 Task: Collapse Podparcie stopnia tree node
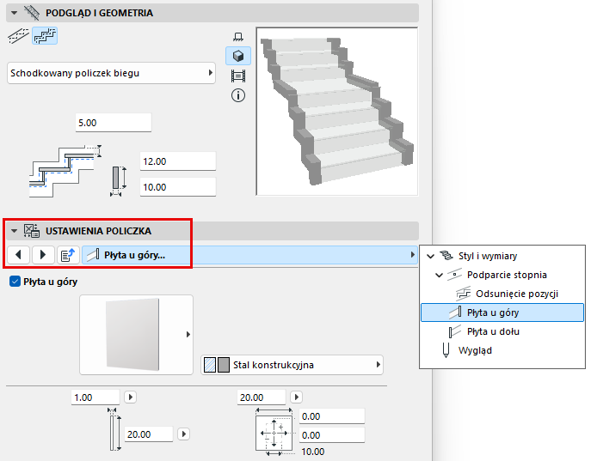(439, 275)
